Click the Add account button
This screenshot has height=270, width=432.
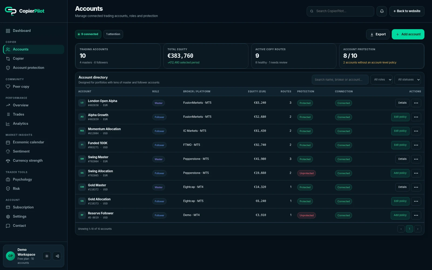(408, 34)
